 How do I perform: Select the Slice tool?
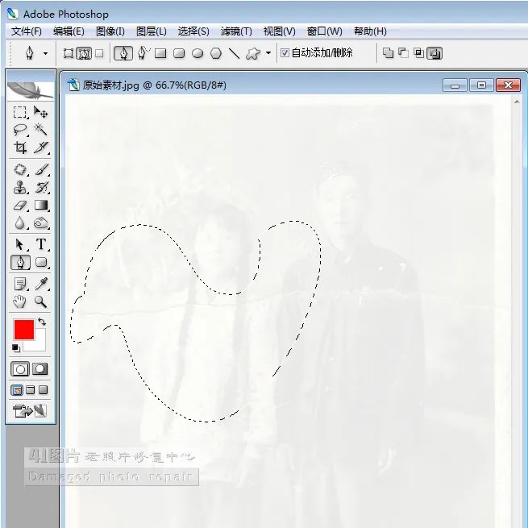pyautogui.click(x=41, y=148)
